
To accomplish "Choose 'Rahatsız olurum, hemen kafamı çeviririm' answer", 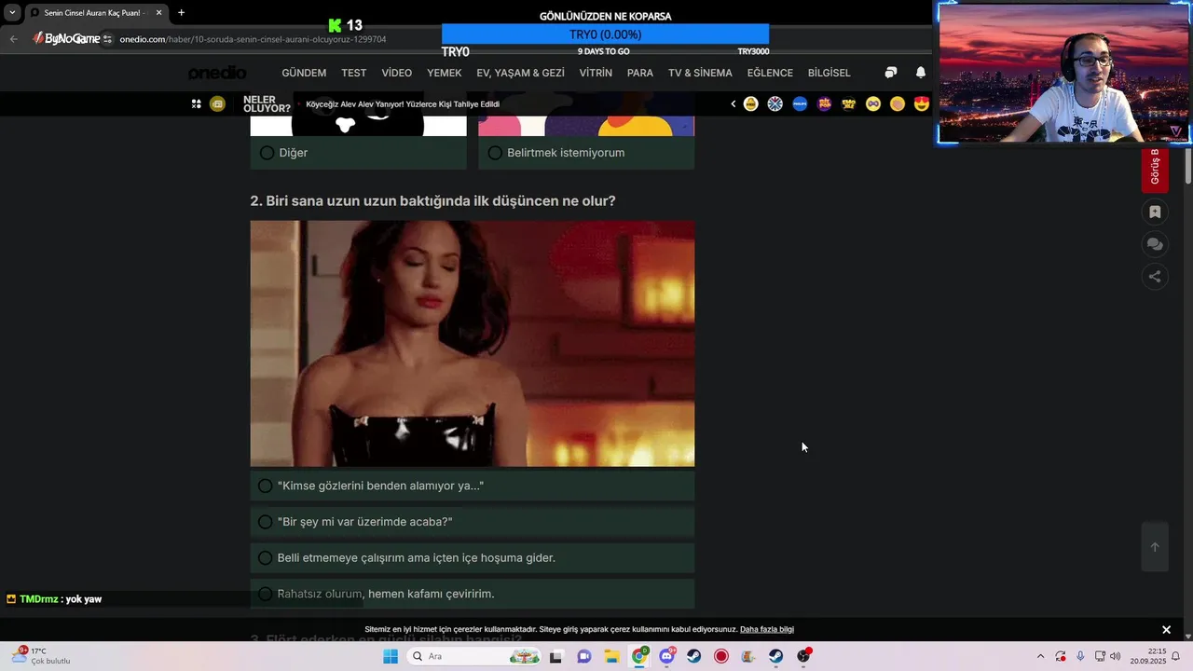I will (472, 594).
